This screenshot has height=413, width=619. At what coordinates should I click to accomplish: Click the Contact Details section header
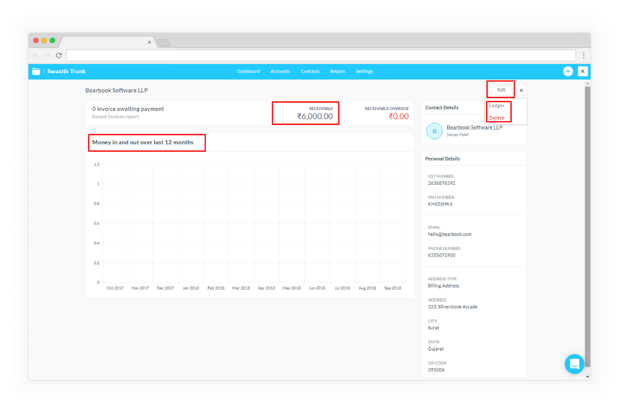click(442, 108)
